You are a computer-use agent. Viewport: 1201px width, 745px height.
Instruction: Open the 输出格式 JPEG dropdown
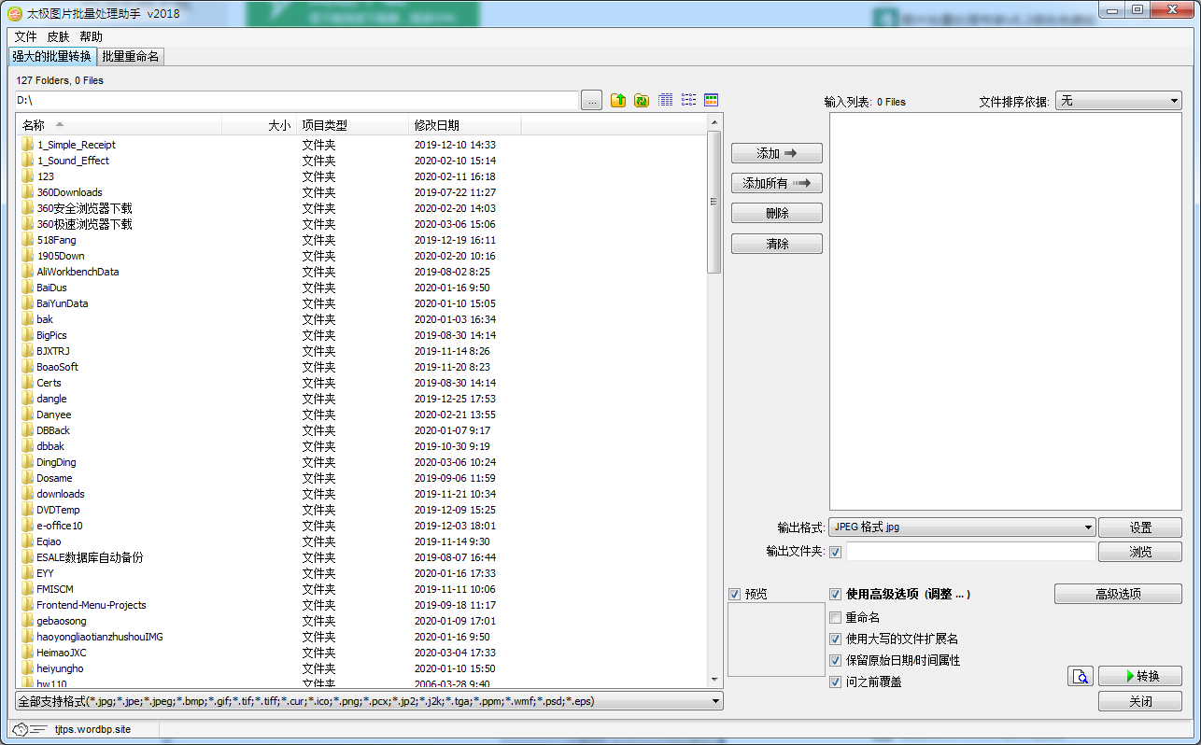(x=962, y=527)
